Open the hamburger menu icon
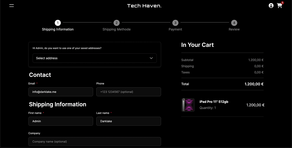Viewport: 292px width, 148px height. click(11, 6)
